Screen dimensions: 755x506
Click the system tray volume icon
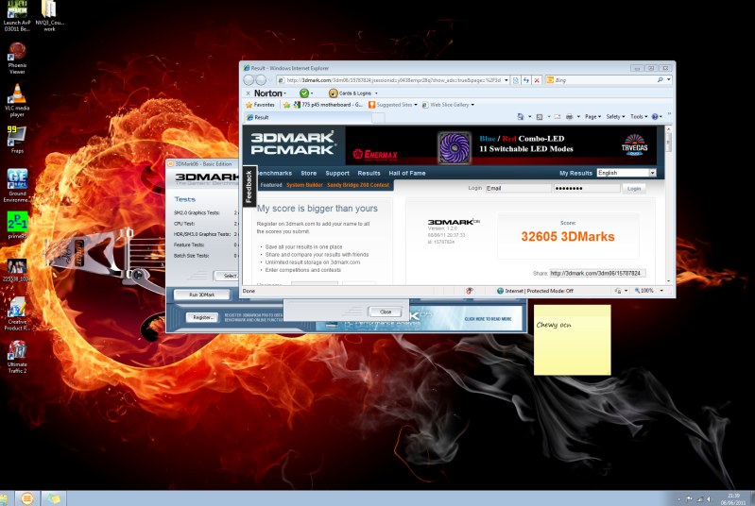pyautogui.click(x=711, y=499)
